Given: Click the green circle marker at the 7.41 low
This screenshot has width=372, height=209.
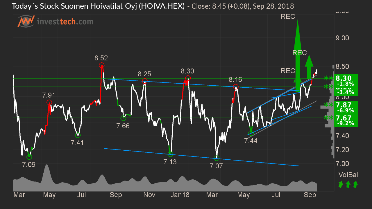Looking at the screenshot, I should [x=78, y=135].
